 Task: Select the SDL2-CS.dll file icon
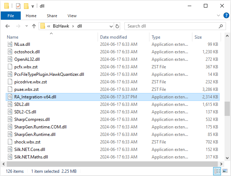coord(10,112)
